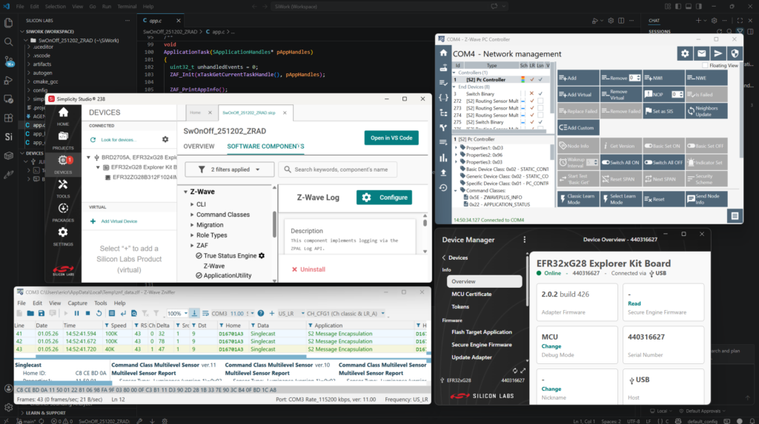Click the gear icon beside Look for devices
Image resolution: width=759 pixels, height=424 pixels.
[x=165, y=140]
